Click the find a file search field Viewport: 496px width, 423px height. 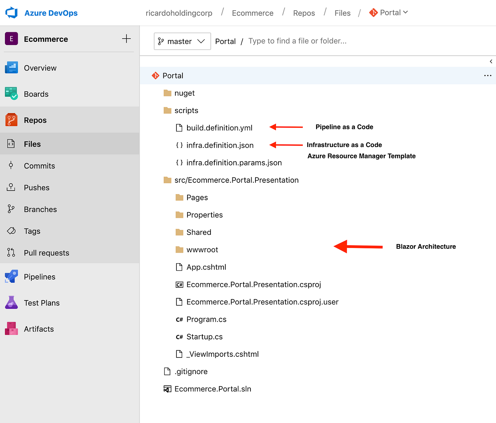pos(298,41)
